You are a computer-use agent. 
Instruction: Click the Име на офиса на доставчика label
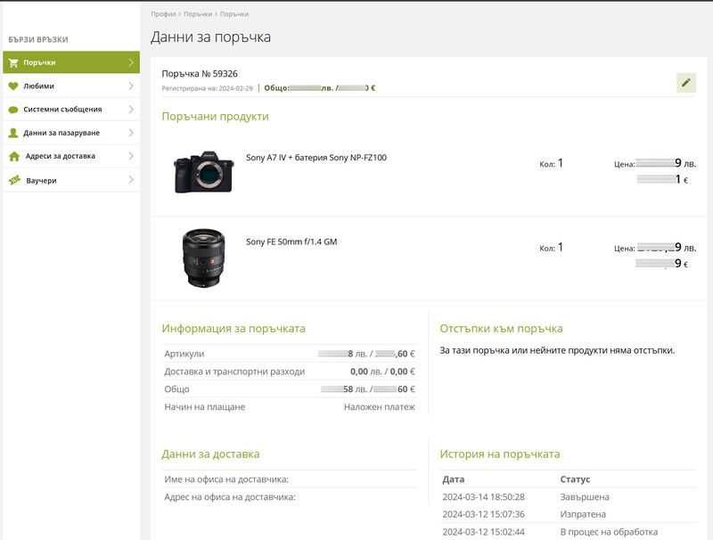pyautogui.click(x=226, y=479)
